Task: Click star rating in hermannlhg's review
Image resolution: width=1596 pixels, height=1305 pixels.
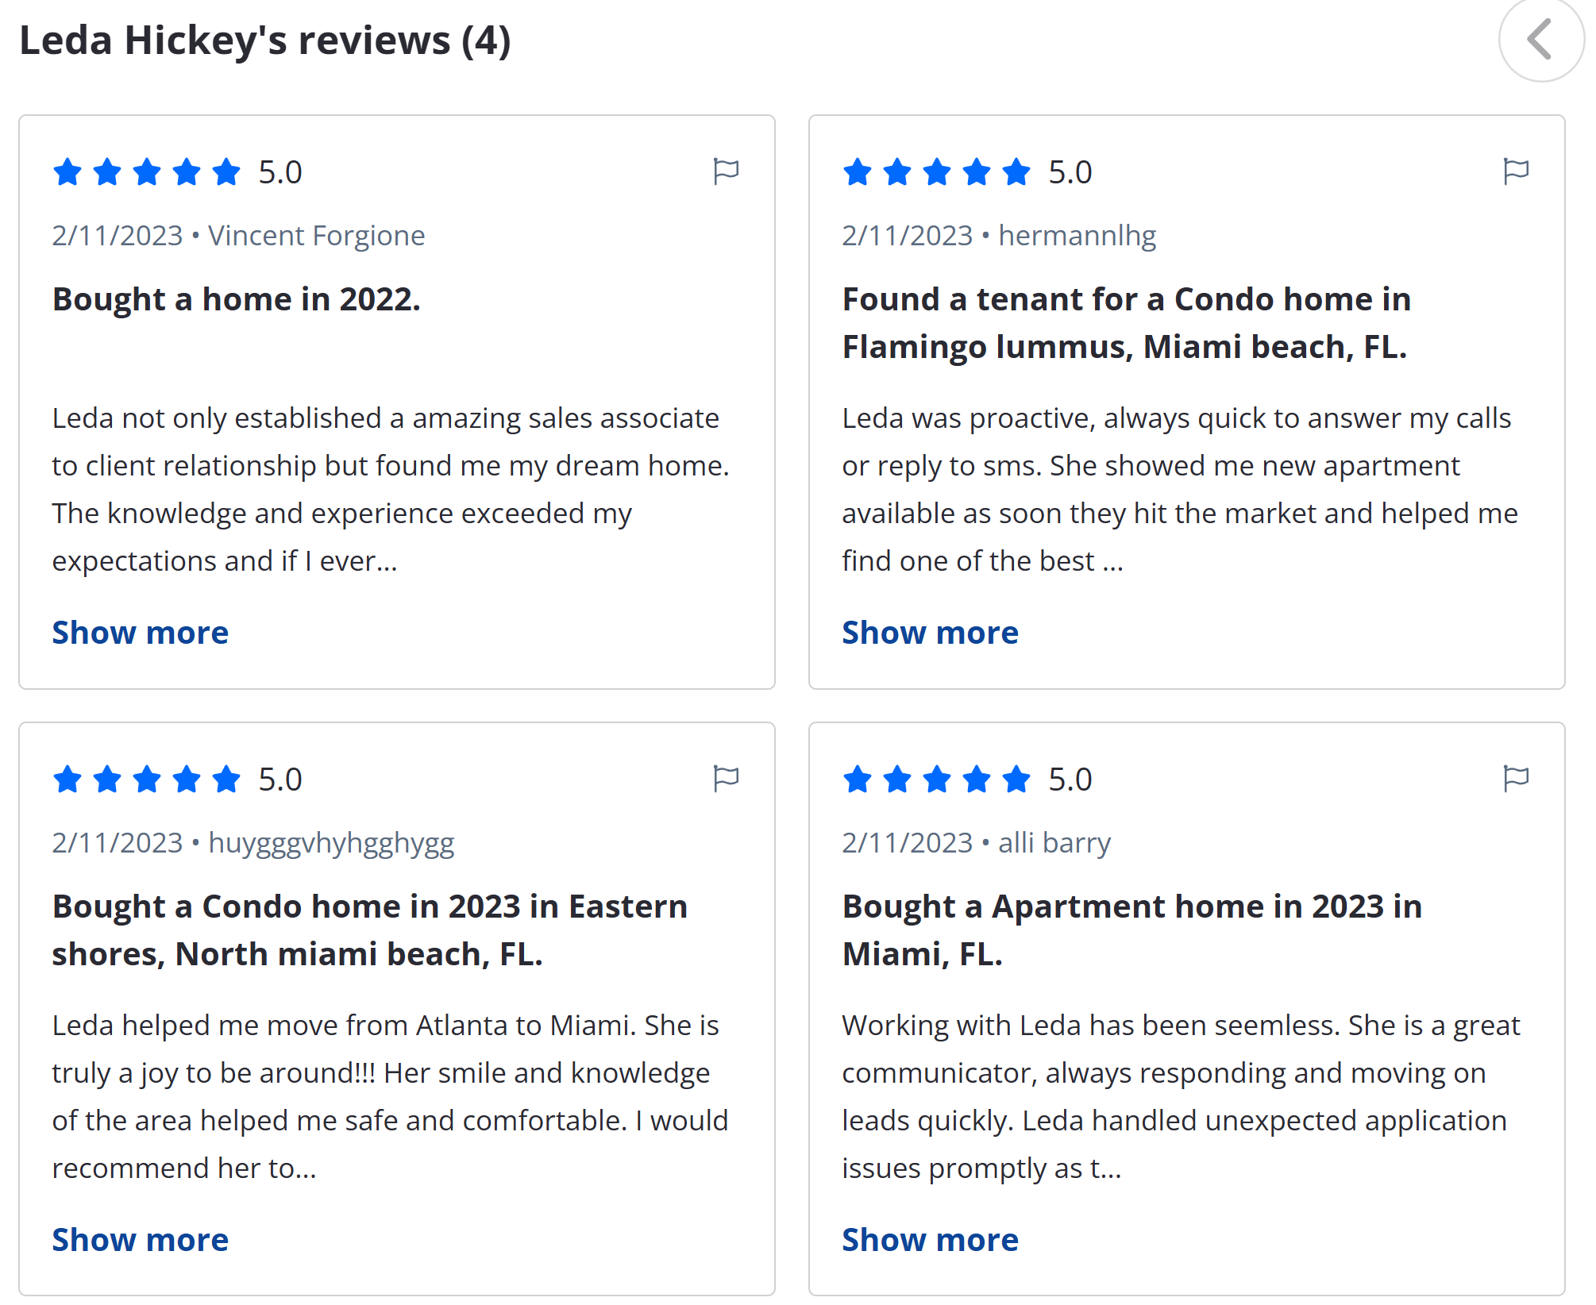Action: [937, 171]
